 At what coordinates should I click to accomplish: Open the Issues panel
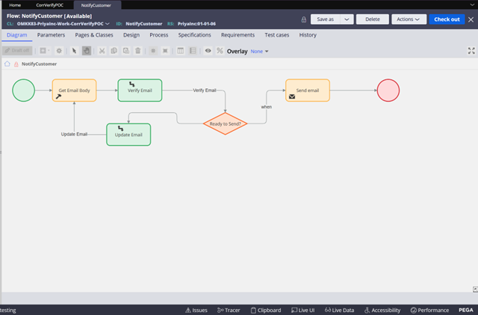click(x=196, y=310)
